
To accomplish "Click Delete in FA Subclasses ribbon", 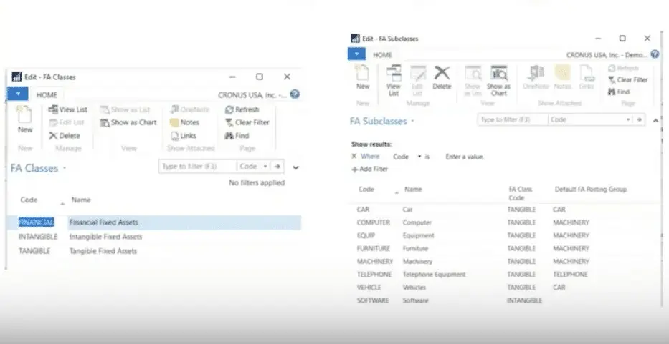I will (442, 77).
